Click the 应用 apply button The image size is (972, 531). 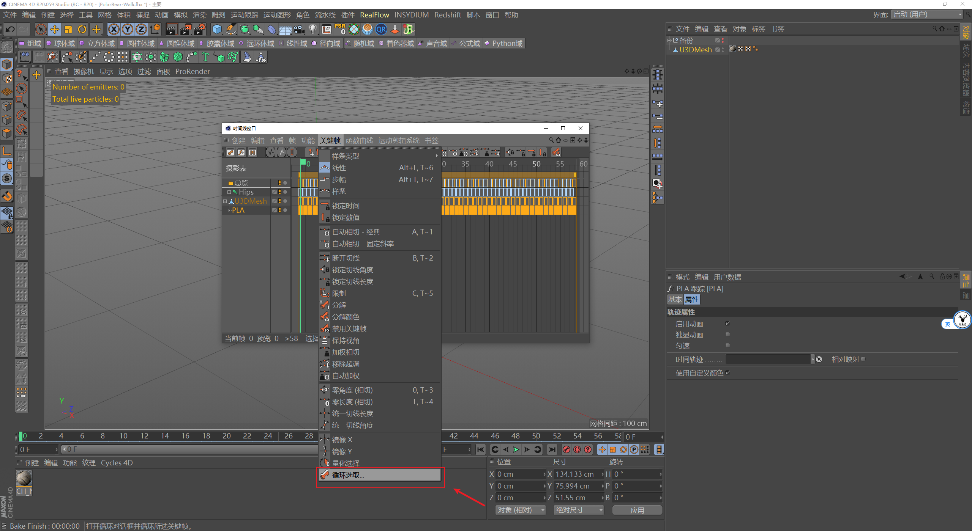click(637, 510)
